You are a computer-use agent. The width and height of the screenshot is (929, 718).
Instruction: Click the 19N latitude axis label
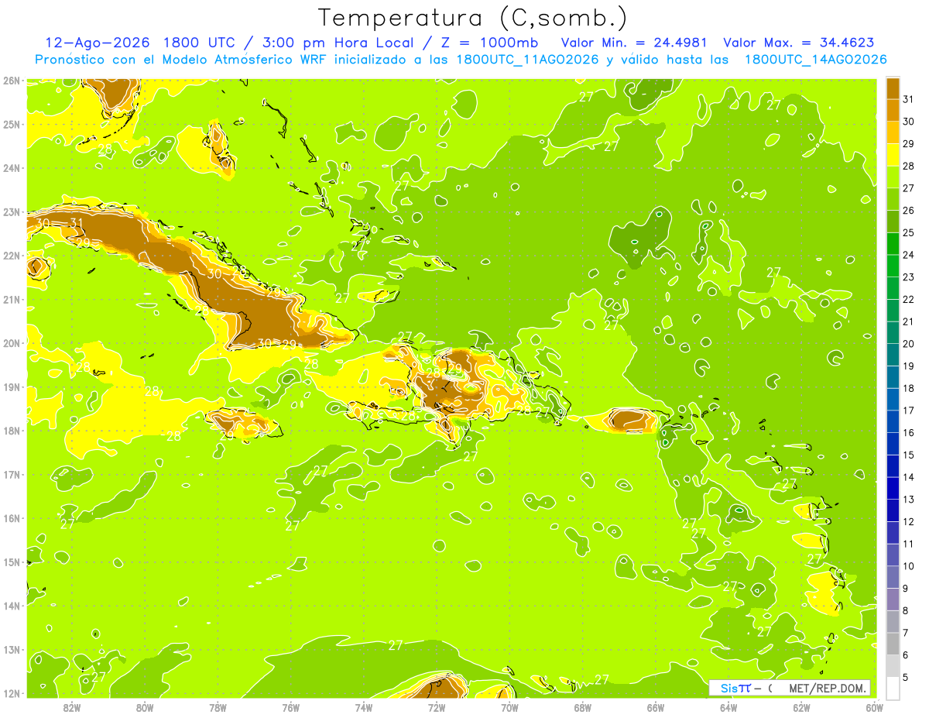(11, 386)
